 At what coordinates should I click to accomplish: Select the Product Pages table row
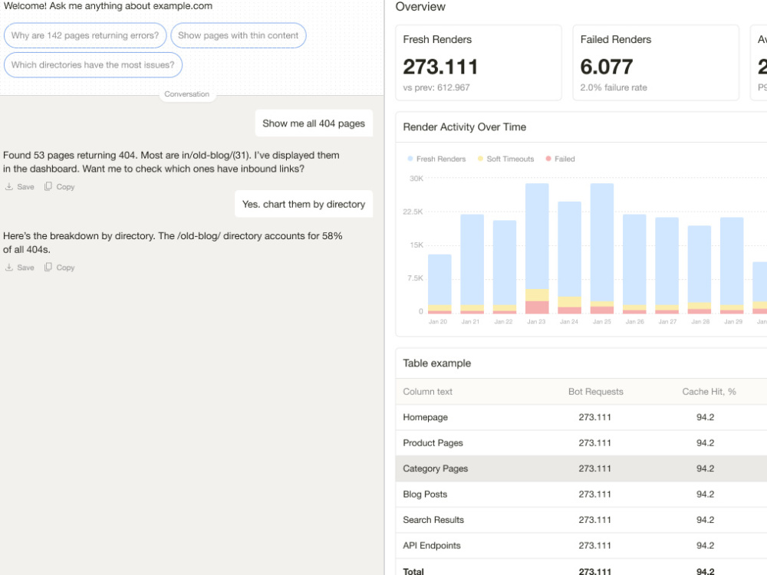coord(581,443)
